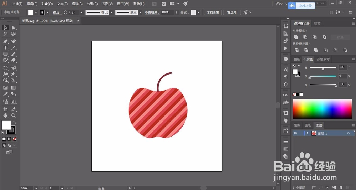
Task: Click the Unite shape mode icon
Action: click(296, 37)
